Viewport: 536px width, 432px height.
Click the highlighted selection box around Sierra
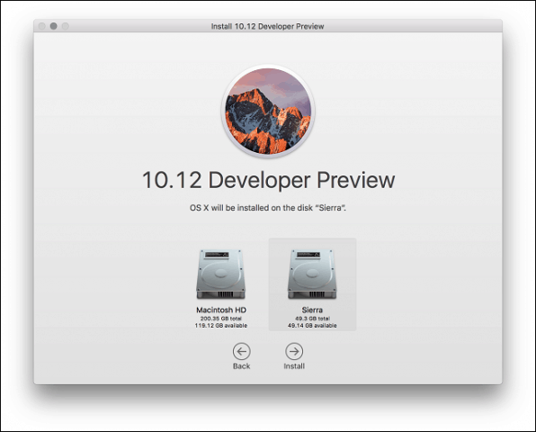click(312, 284)
